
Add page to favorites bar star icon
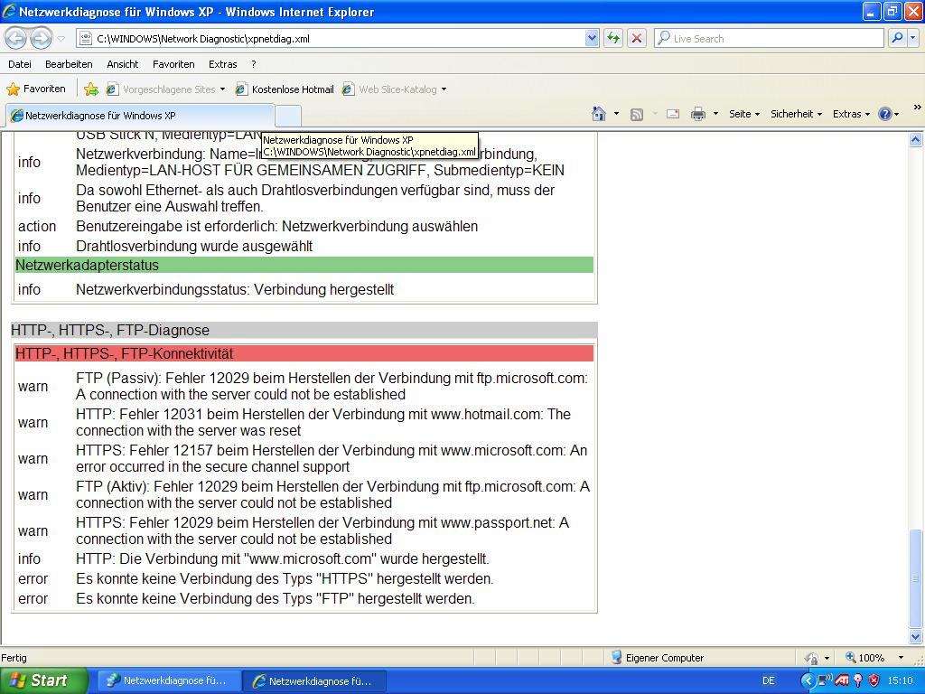click(x=91, y=89)
